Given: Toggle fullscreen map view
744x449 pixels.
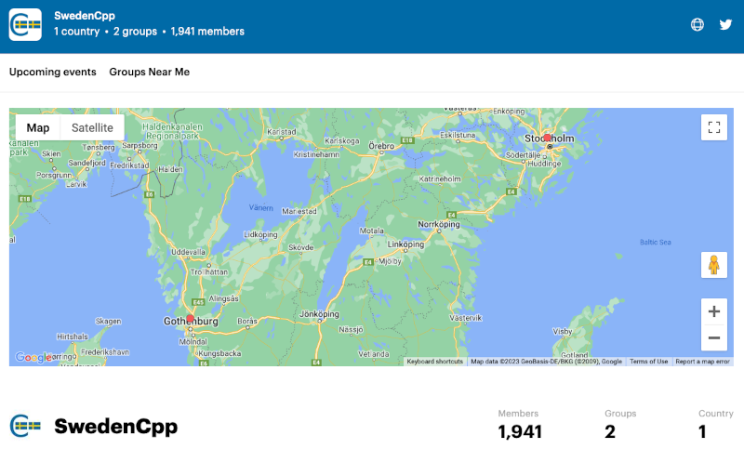Looking at the screenshot, I should (714, 127).
